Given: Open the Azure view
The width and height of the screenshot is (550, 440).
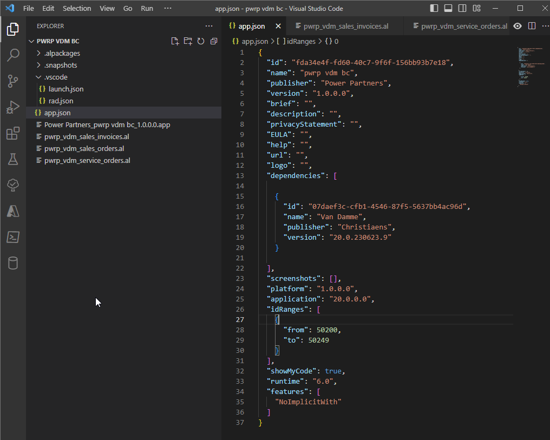Looking at the screenshot, I should [13, 211].
